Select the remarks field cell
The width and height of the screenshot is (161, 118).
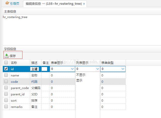tap(20, 107)
